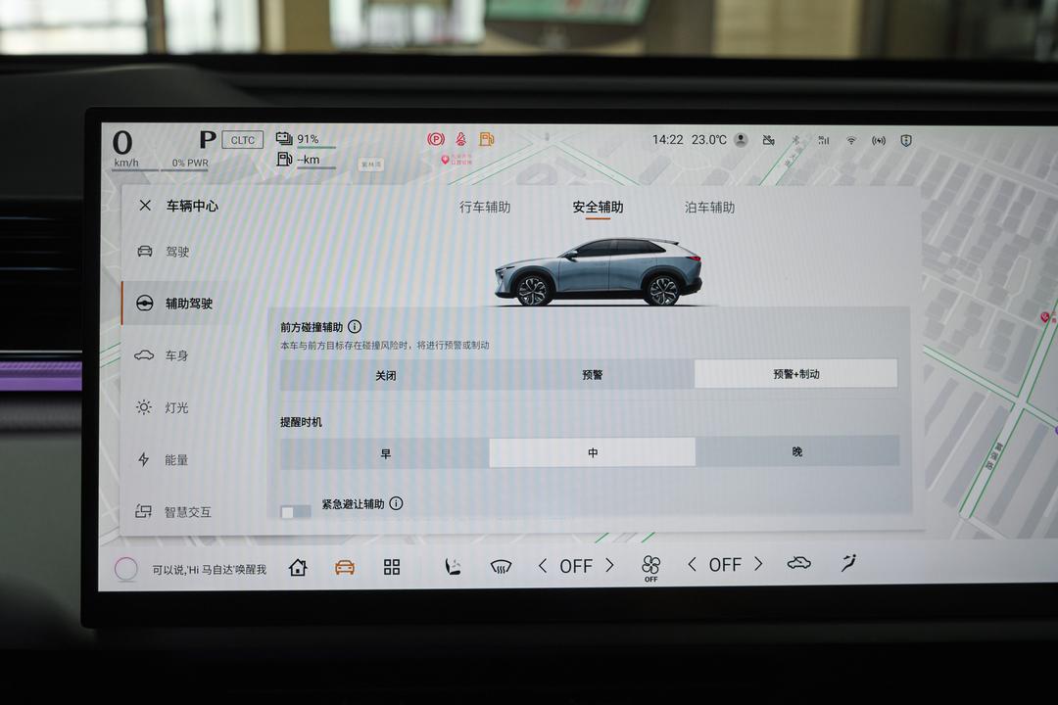The height and width of the screenshot is (705, 1058).
Task: Show info for 紧急避让辅助
Action: 396,503
